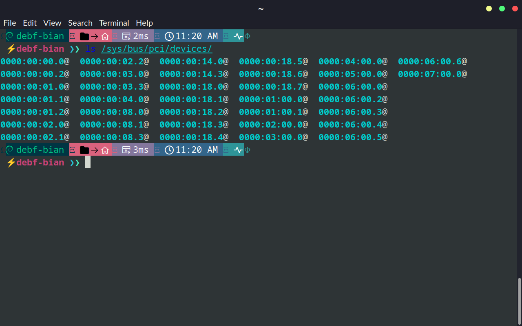
Task: Open the Edit menu
Action: (30, 23)
